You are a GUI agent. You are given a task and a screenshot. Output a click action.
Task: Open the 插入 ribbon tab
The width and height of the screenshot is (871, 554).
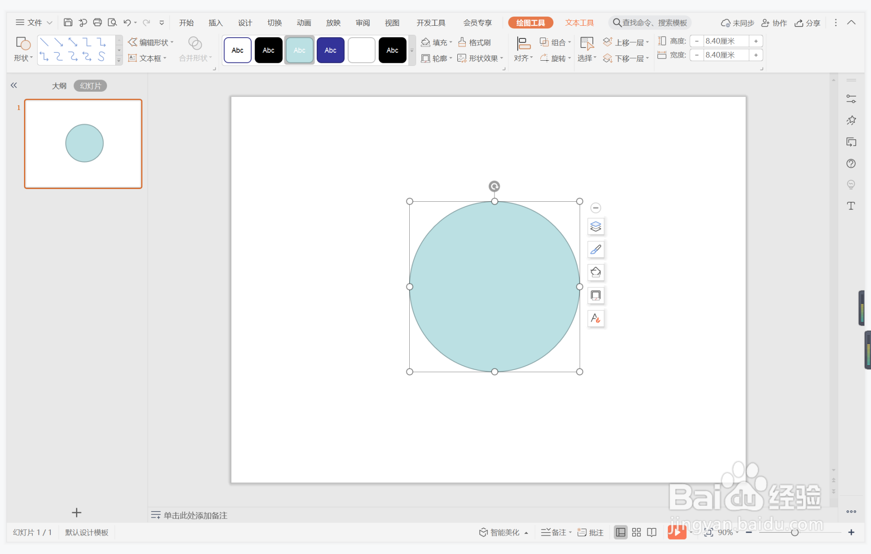pyautogui.click(x=215, y=23)
